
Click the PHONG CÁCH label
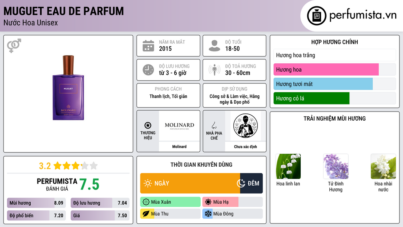168,89
